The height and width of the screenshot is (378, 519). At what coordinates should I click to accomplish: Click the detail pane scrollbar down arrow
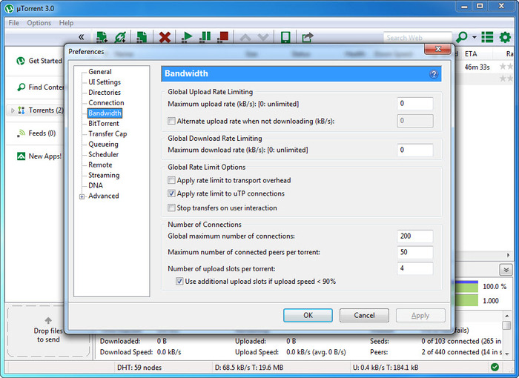pyautogui.click(x=506, y=354)
